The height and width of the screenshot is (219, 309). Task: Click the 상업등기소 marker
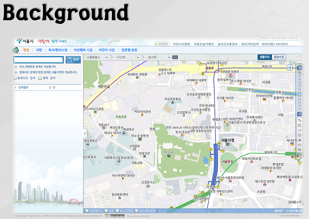click(x=148, y=185)
